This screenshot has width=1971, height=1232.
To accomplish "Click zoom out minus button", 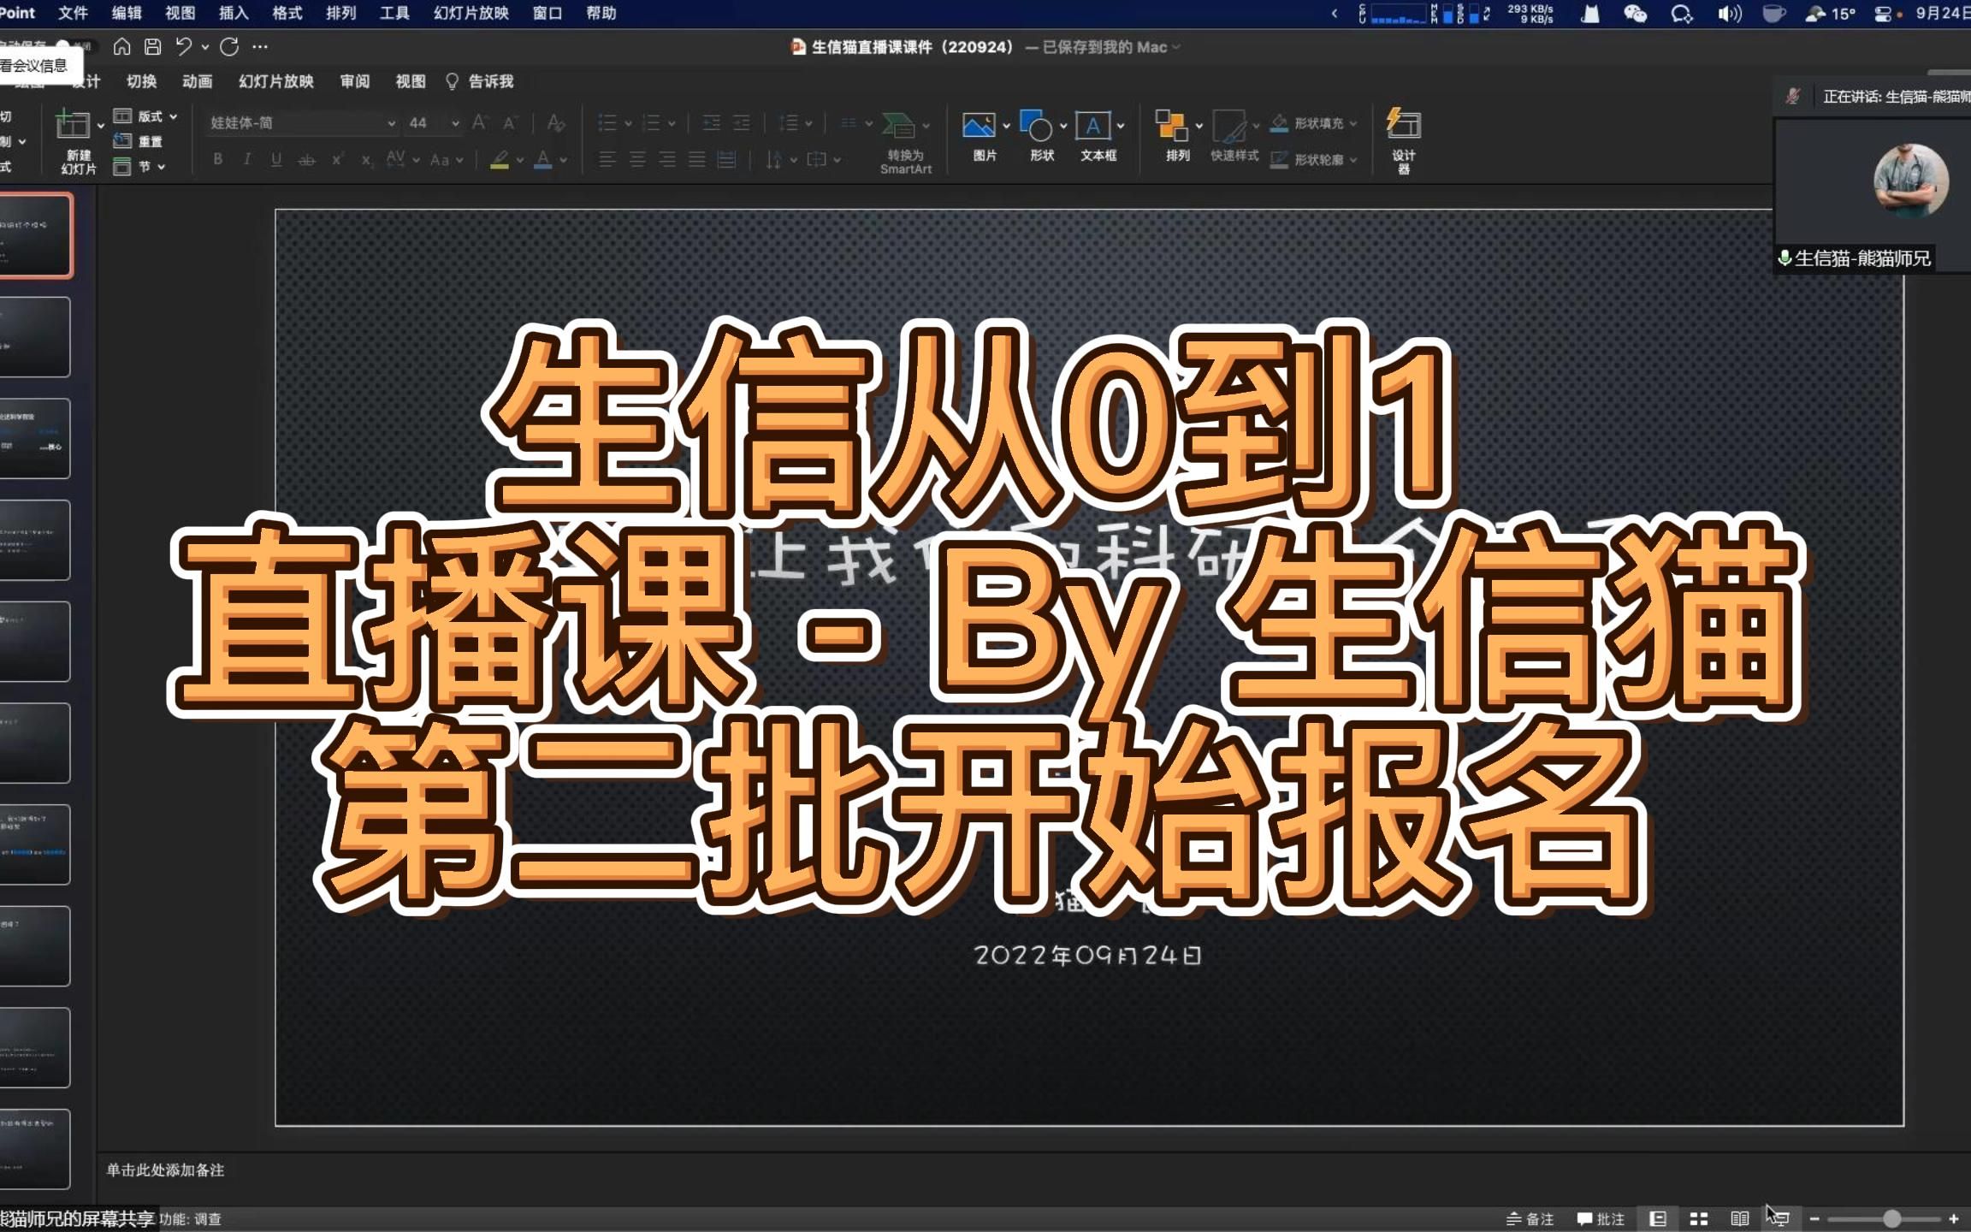I will [1814, 1218].
